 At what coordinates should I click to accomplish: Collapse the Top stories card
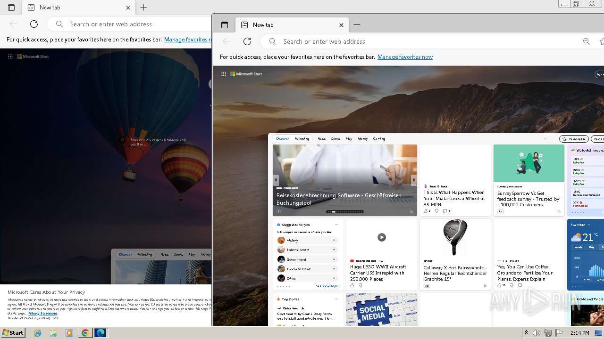pos(336,299)
